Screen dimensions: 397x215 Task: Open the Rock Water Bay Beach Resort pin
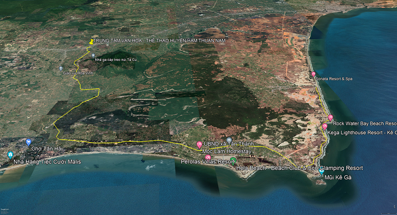(331, 117)
